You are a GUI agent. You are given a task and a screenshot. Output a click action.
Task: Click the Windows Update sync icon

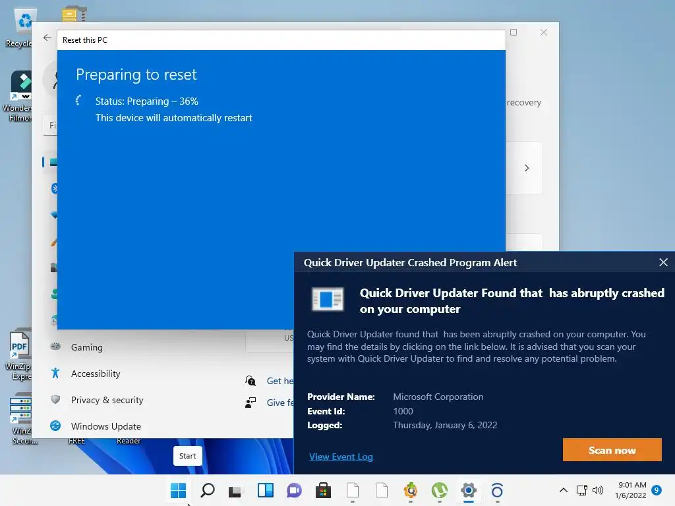(x=55, y=426)
